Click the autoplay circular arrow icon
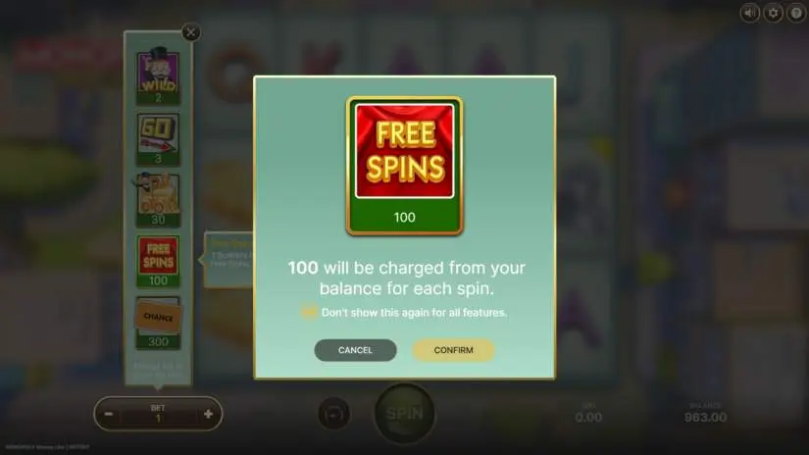The height and width of the screenshot is (455, 809). click(x=333, y=414)
